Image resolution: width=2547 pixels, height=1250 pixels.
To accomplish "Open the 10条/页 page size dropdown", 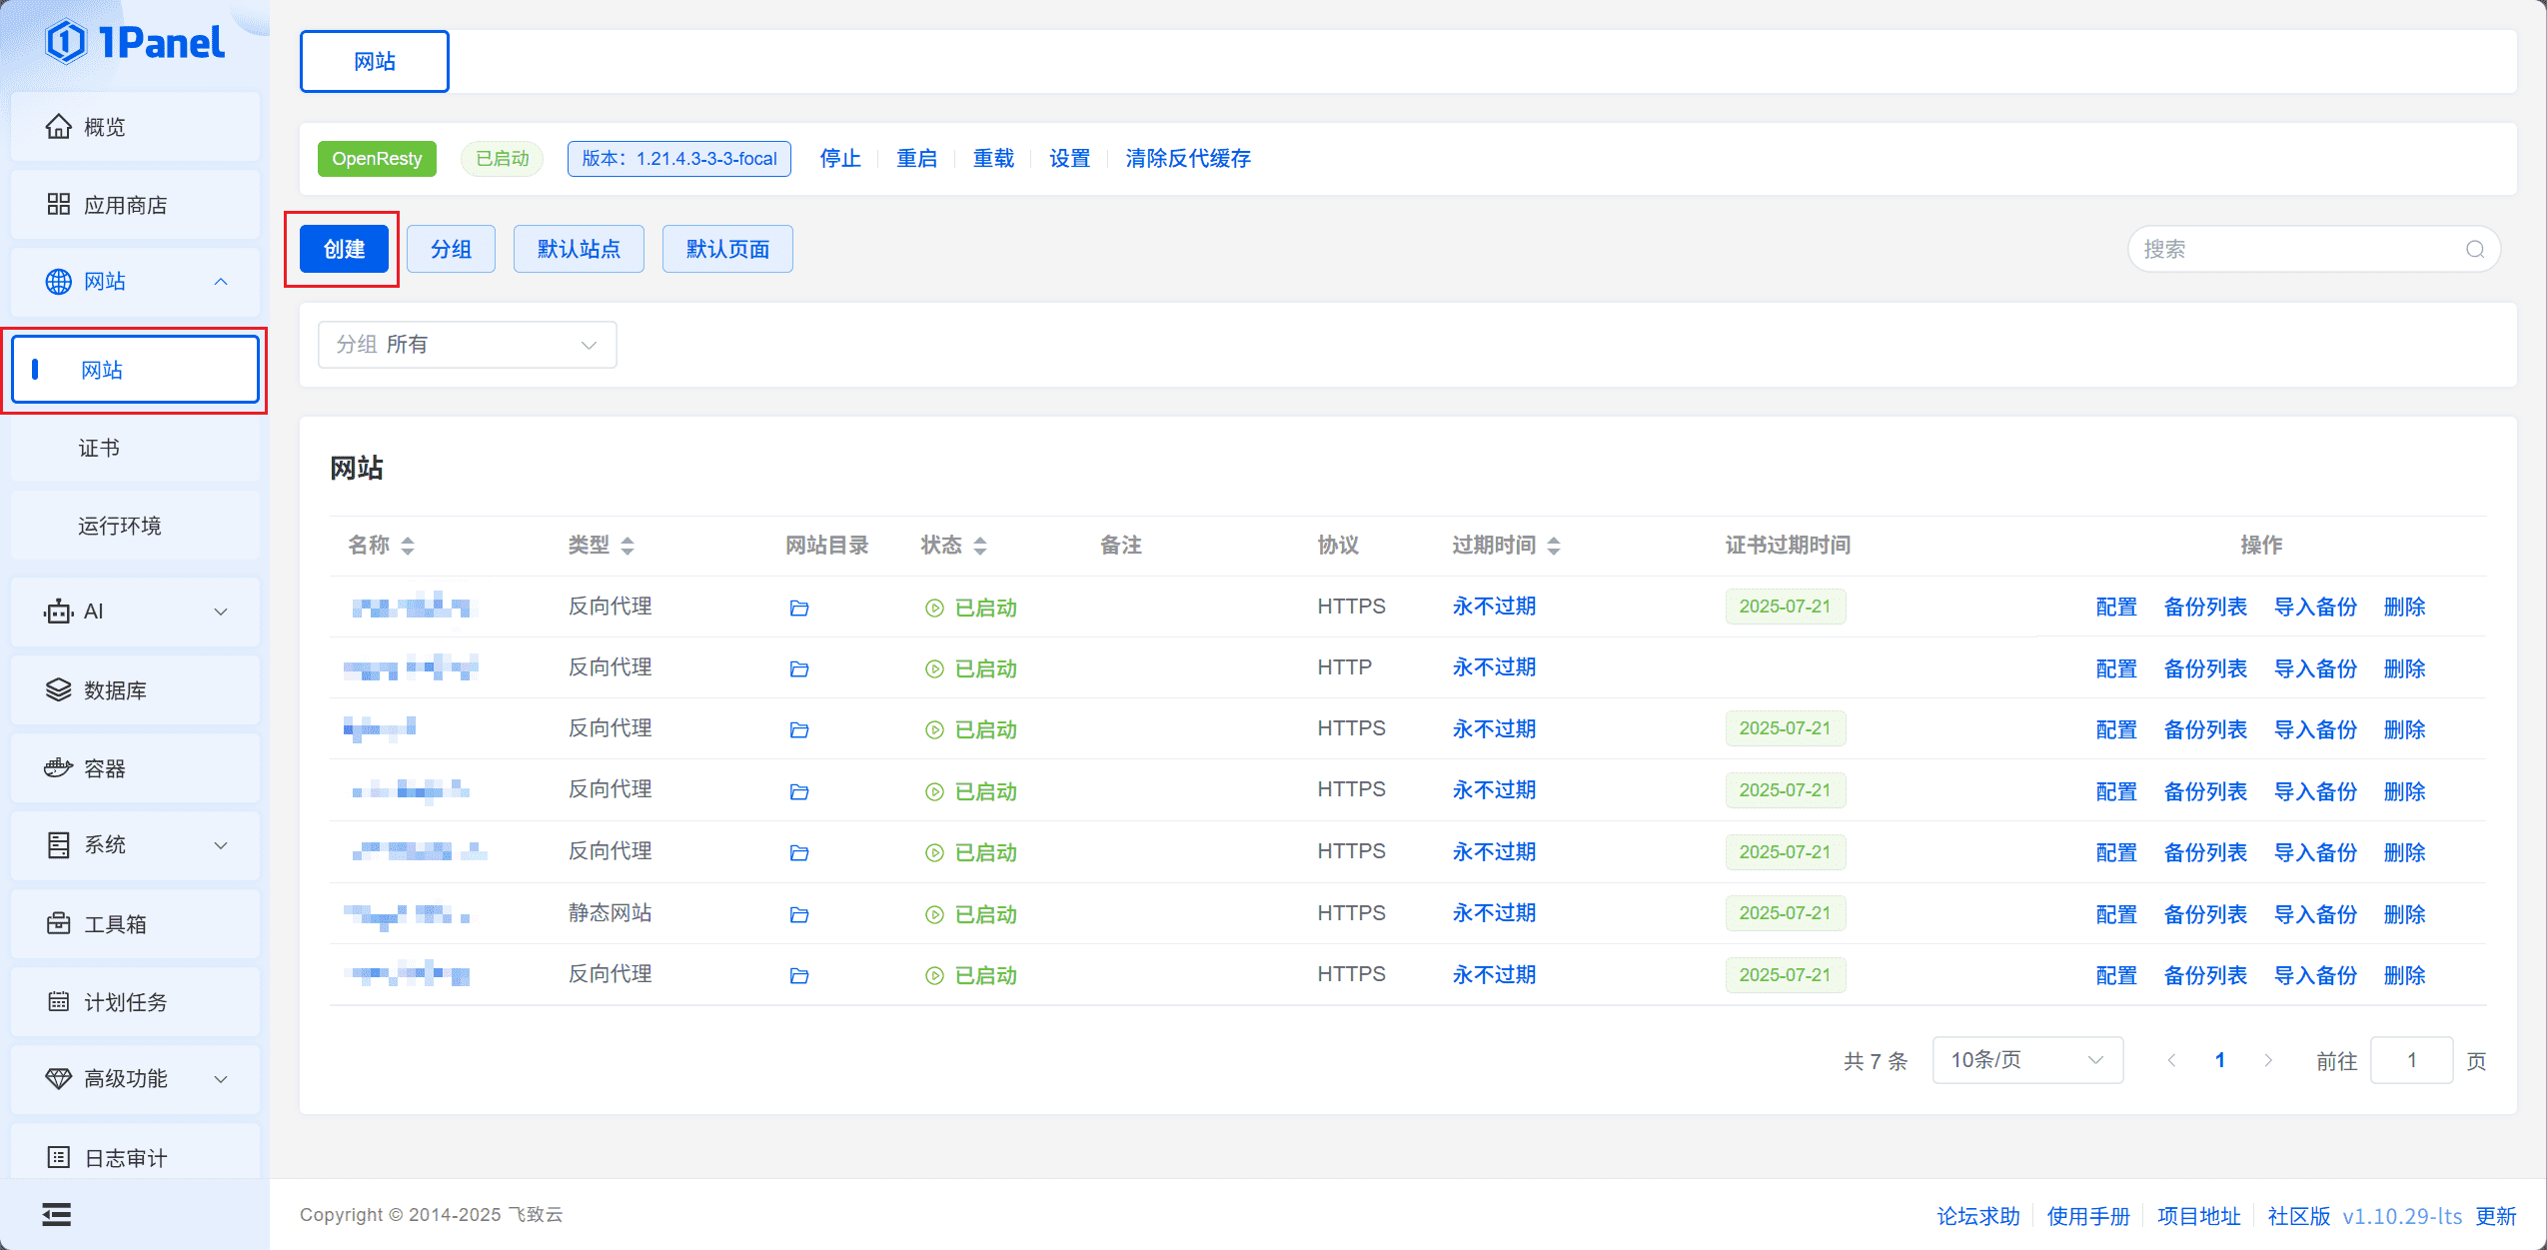I will (2027, 1060).
